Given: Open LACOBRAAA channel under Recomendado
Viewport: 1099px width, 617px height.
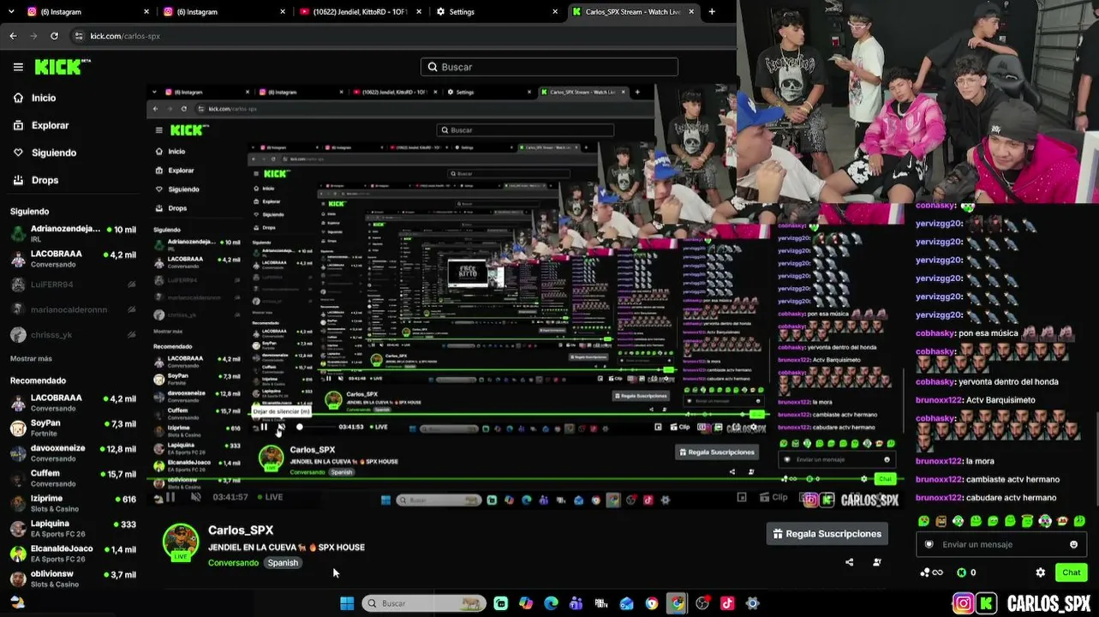Looking at the screenshot, I should (73, 403).
